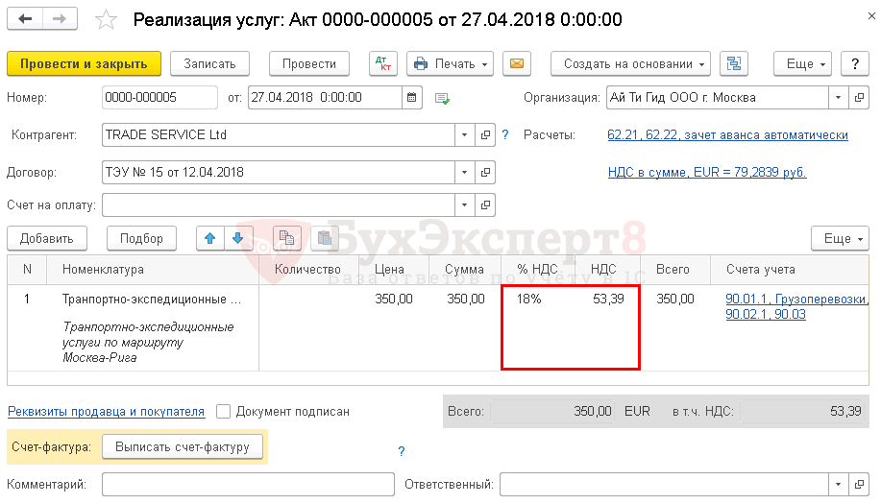This screenshot has height=504, width=881.
Task: Click the copy row icon
Action: point(285,238)
